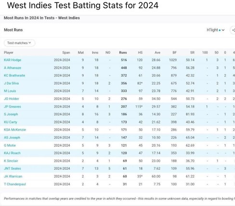Open KAR Hodge player profile
235x206 pixels.
[13, 60]
